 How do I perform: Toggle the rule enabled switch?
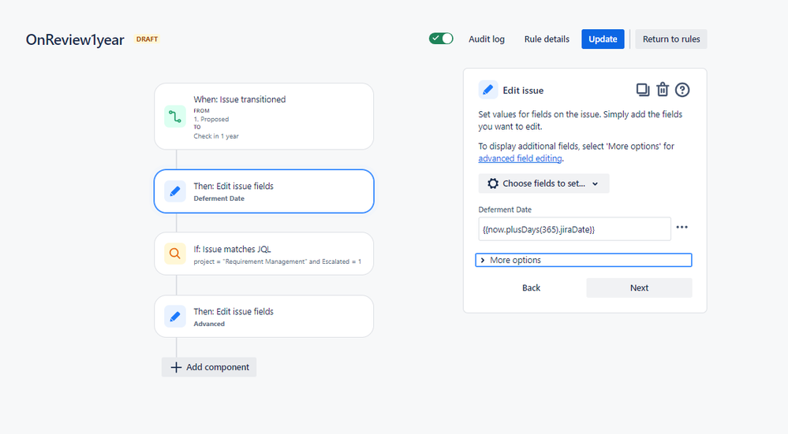click(441, 39)
